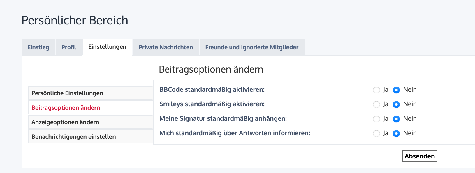Image resolution: width=475 pixels, height=173 pixels.
Task: Open the Einstieg tab
Action: pyautogui.click(x=38, y=47)
